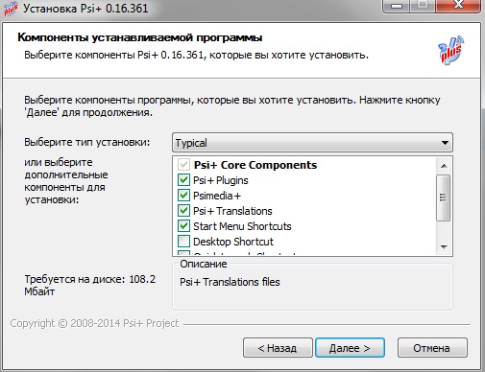Cancel setup with the Отмена button
Screen dimensions: 485x372
432,348
